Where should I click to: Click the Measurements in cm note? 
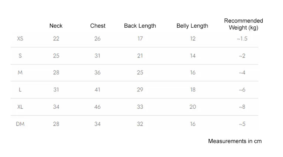pos(235,141)
